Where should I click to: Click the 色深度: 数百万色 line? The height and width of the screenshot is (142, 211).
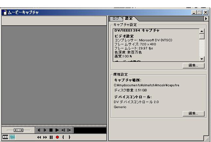(x=128, y=52)
